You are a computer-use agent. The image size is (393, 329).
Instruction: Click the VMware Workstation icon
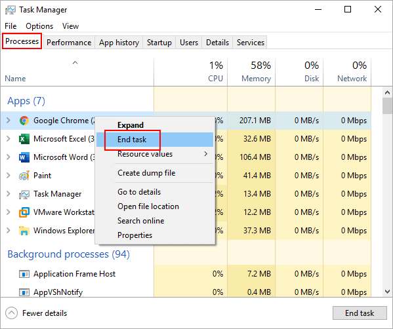coord(24,212)
